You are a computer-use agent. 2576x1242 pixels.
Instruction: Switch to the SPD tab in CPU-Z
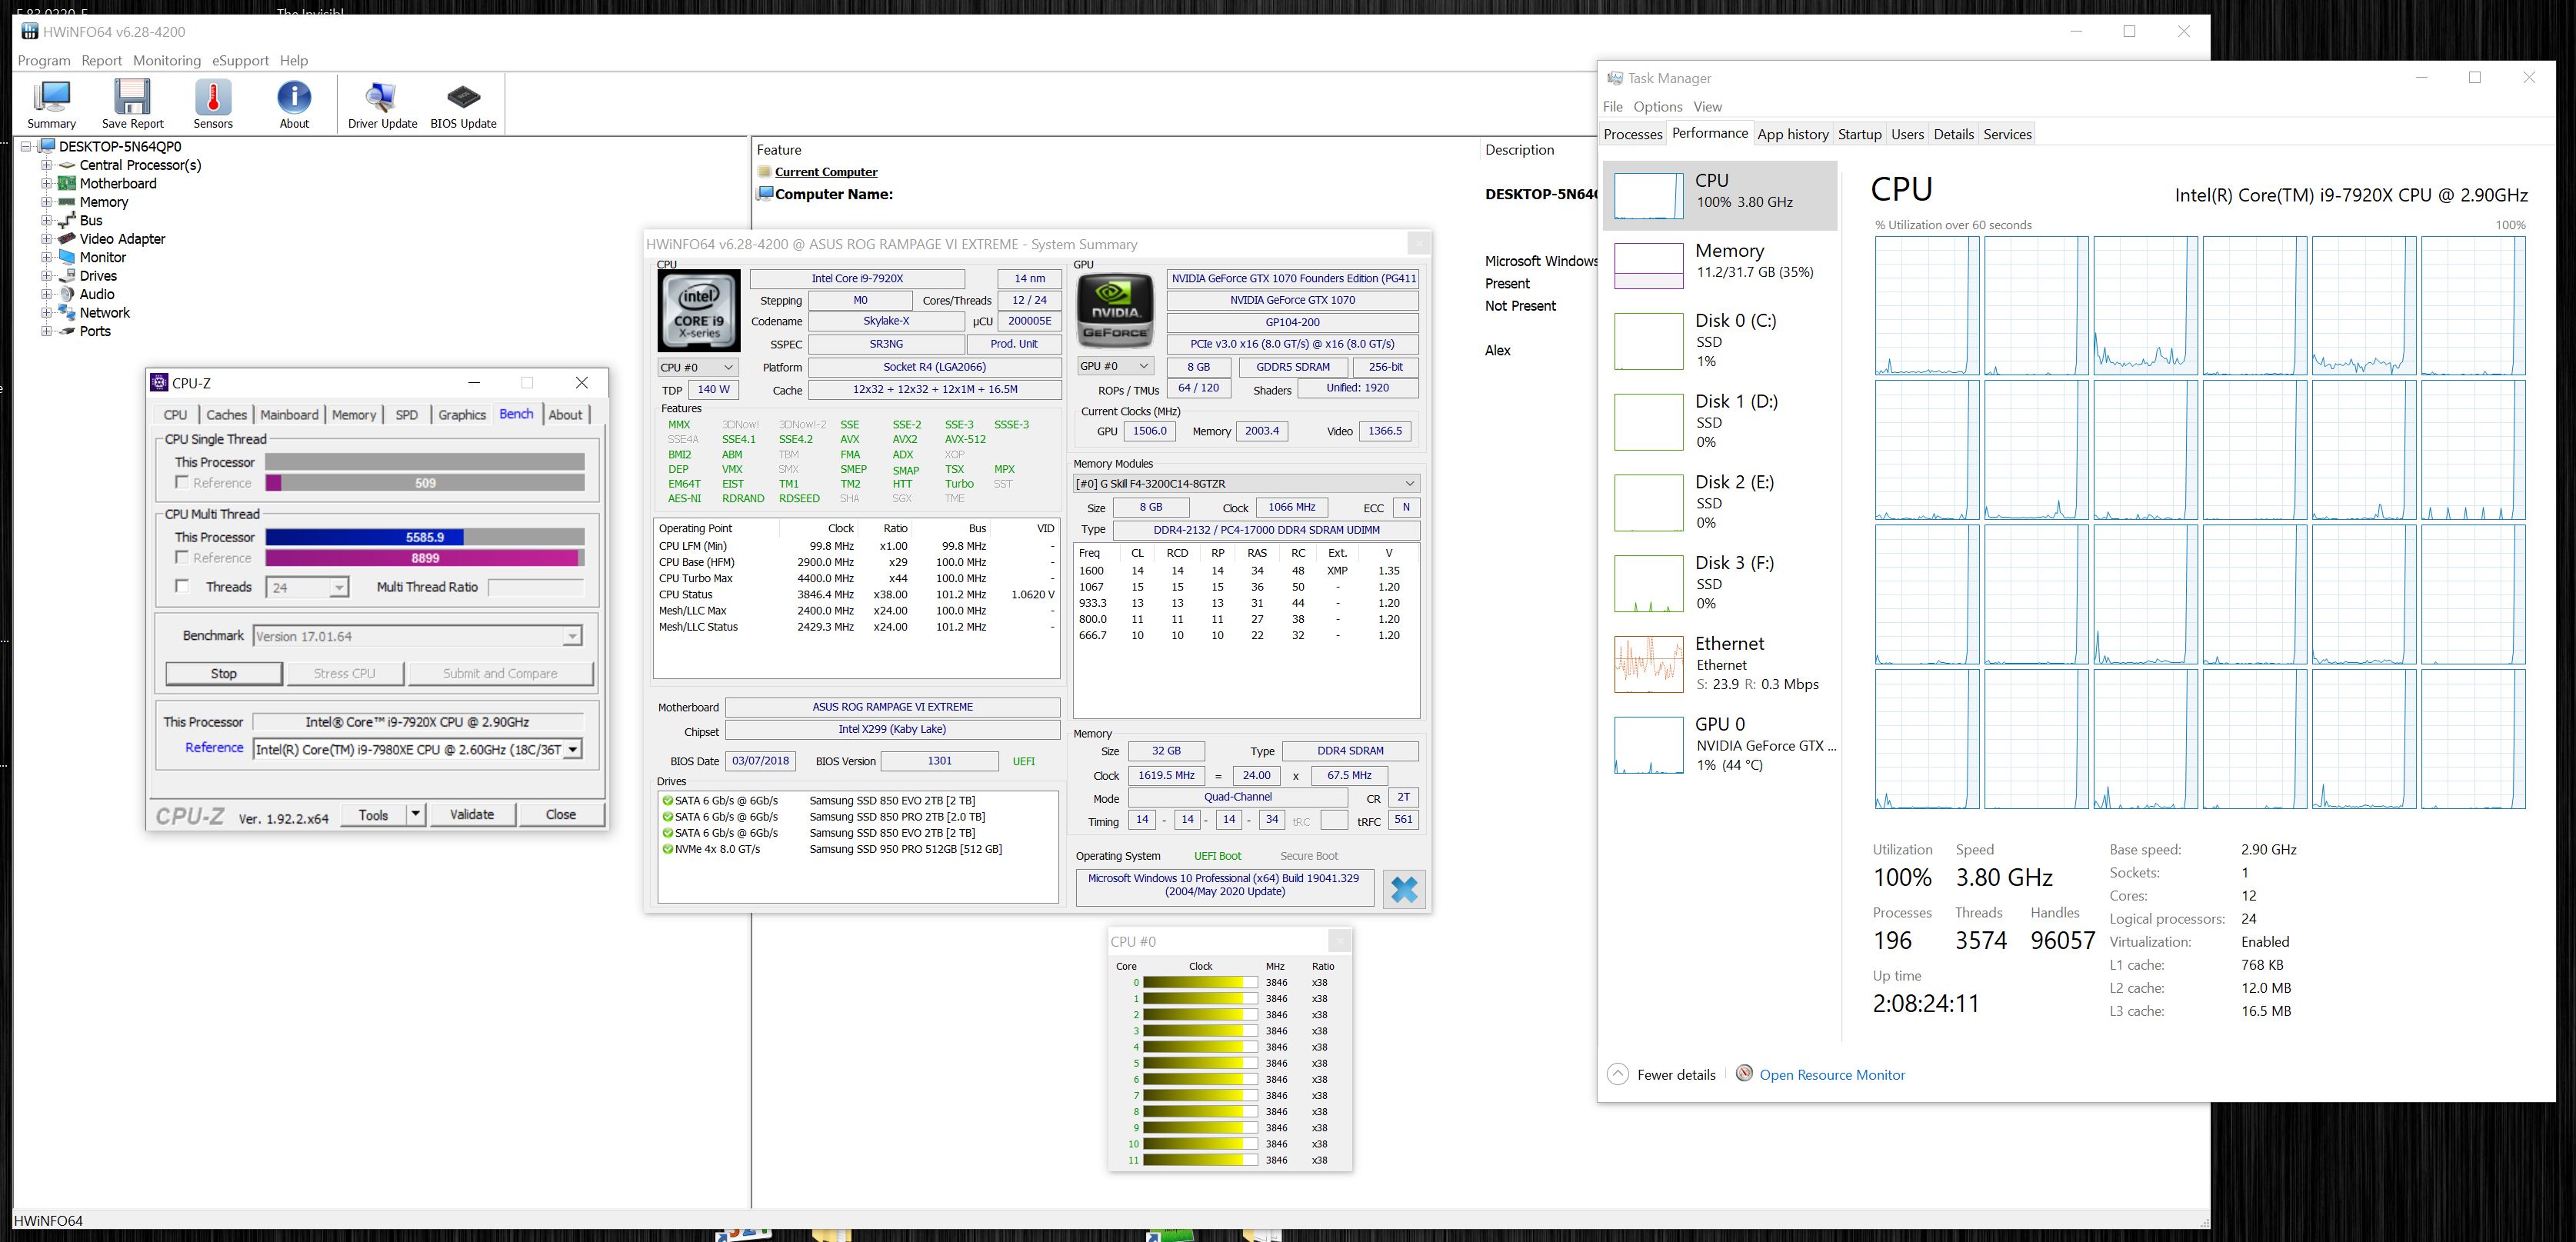pyautogui.click(x=406, y=414)
